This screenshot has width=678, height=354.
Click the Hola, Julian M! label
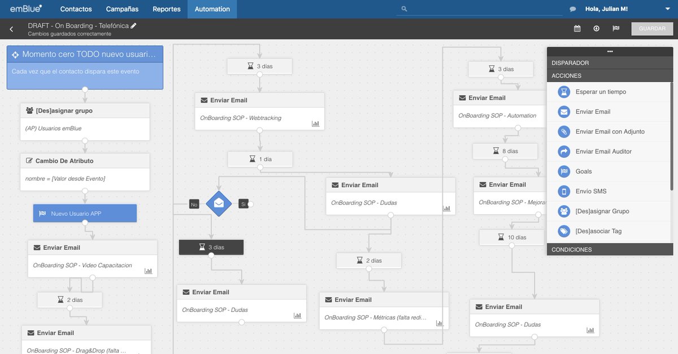[606, 9]
